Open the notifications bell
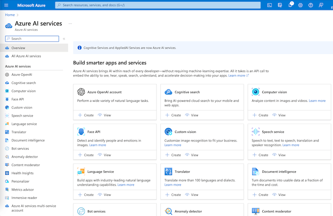The width and height of the screenshot is (333, 216). point(290,5)
